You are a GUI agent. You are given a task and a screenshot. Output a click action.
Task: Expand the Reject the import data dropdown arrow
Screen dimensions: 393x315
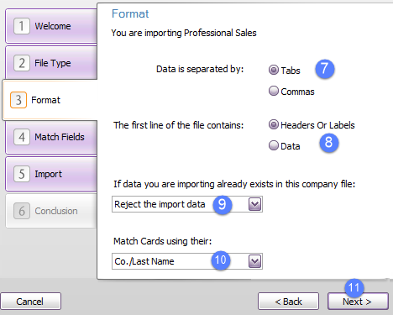coord(254,204)
